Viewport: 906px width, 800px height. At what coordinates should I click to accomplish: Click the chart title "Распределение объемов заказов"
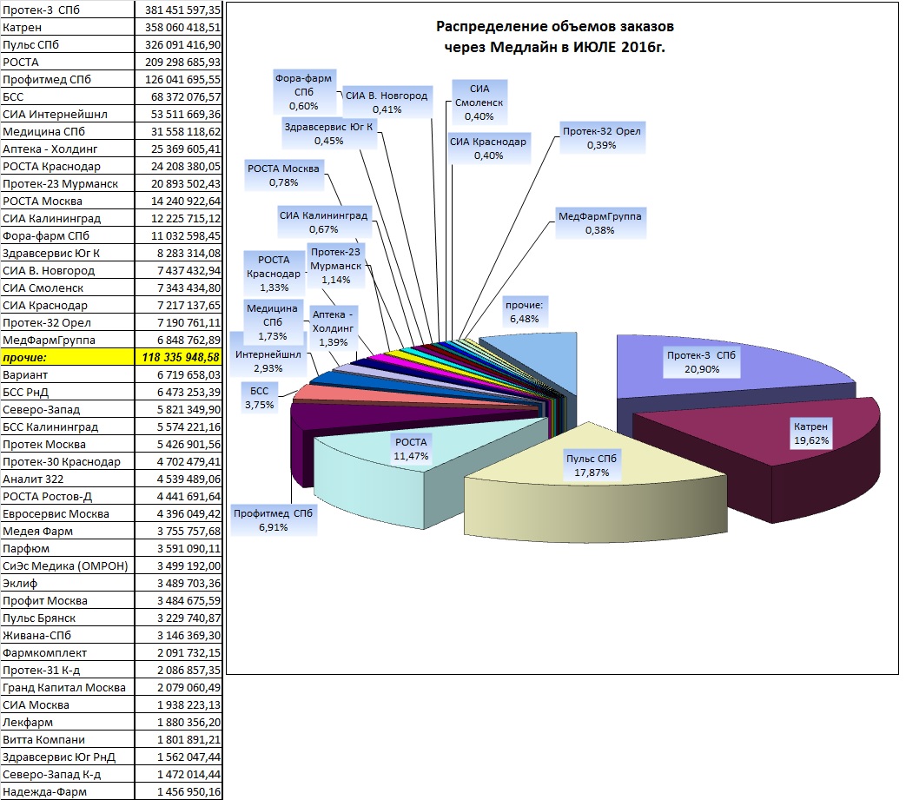(x=555, y=27)
